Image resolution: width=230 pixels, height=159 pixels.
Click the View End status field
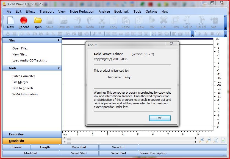[x=119, y=147]
